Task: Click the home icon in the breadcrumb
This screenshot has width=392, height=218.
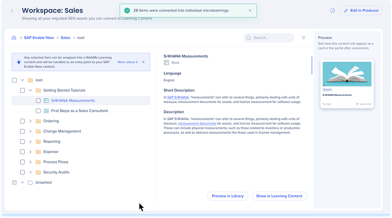Action: (x=14, y=38)
